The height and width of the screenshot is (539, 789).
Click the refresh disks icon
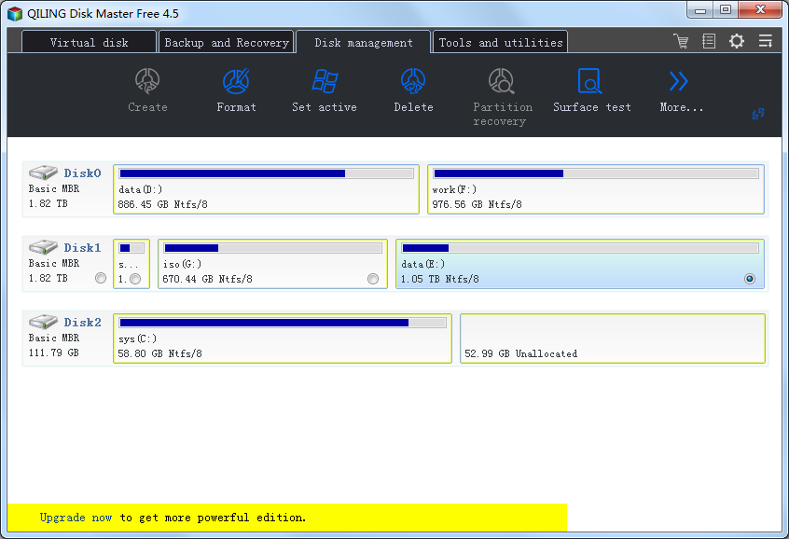[758, 114]
